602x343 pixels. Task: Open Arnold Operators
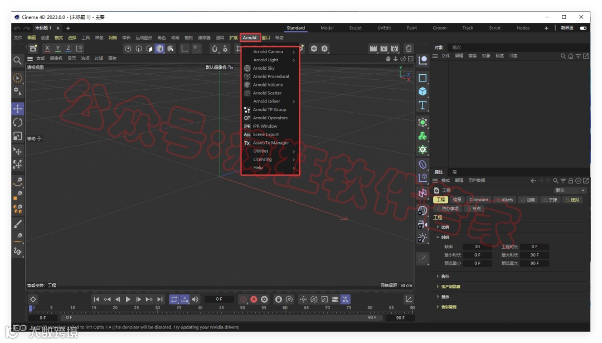270,118
